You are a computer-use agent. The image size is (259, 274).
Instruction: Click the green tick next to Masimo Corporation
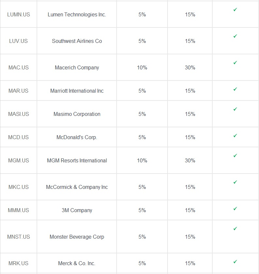point(235,109)
